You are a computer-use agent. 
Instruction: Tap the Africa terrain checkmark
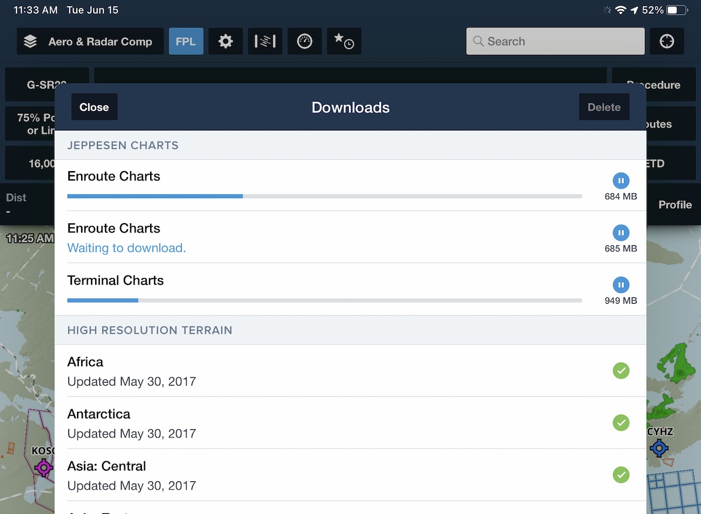pyautogui.click(x=621, y=370)
